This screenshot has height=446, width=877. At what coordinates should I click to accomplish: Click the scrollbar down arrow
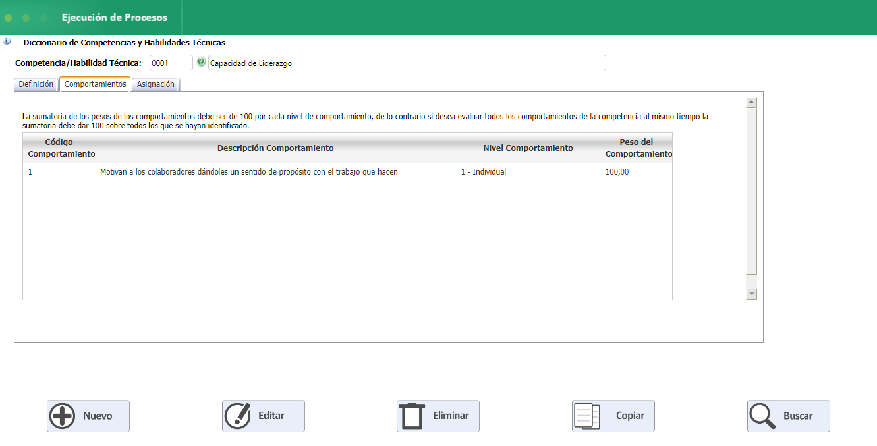[752, 294]
